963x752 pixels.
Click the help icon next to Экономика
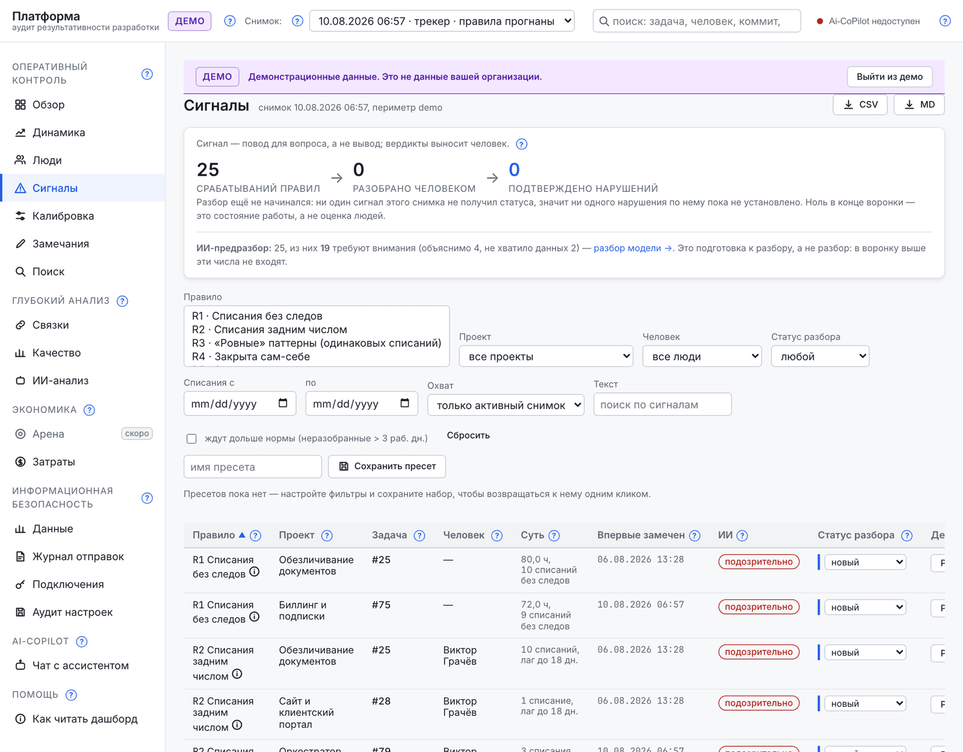(89, 410)
